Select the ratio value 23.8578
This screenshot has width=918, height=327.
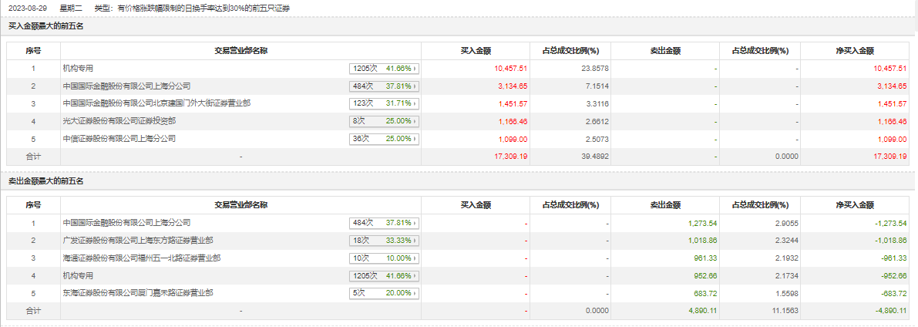pos(595,69)
